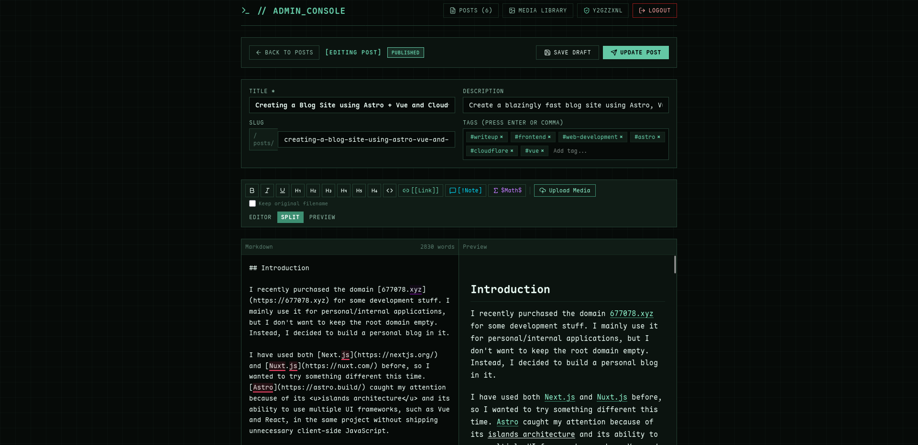Viewport: 918px width, 445px height.
Task: Remove the #frontend tag
Action: (x=549, y=137)
